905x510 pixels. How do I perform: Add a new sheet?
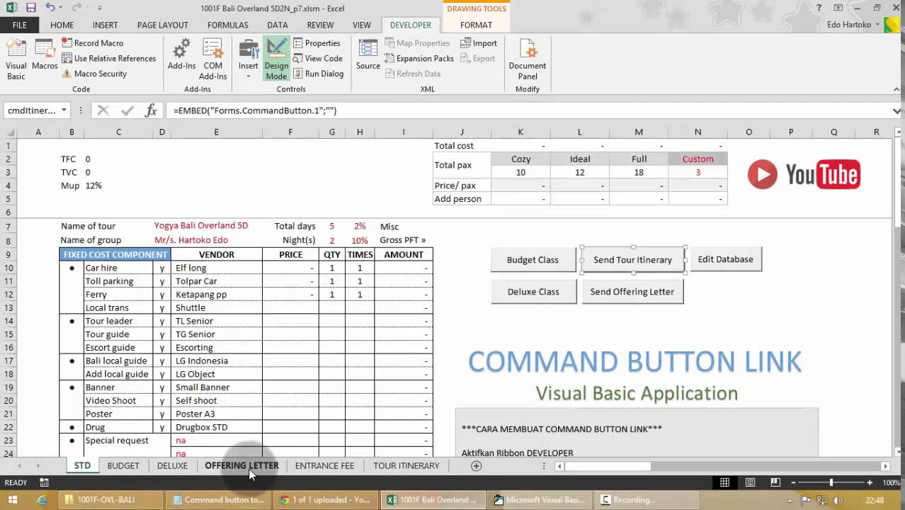pyautogui.click(x=476, y=465)
